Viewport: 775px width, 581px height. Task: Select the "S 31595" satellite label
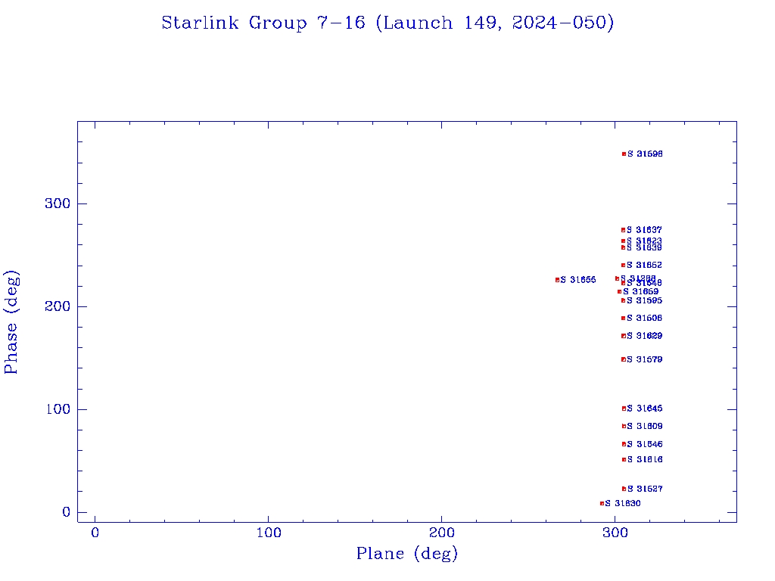645,300
